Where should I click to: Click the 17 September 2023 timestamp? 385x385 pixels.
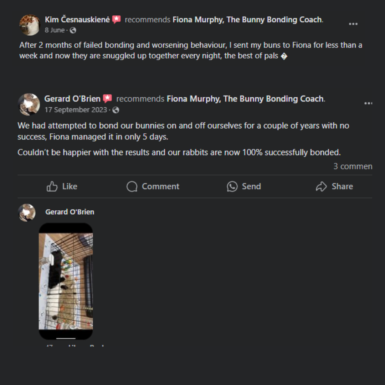(76, 110)
